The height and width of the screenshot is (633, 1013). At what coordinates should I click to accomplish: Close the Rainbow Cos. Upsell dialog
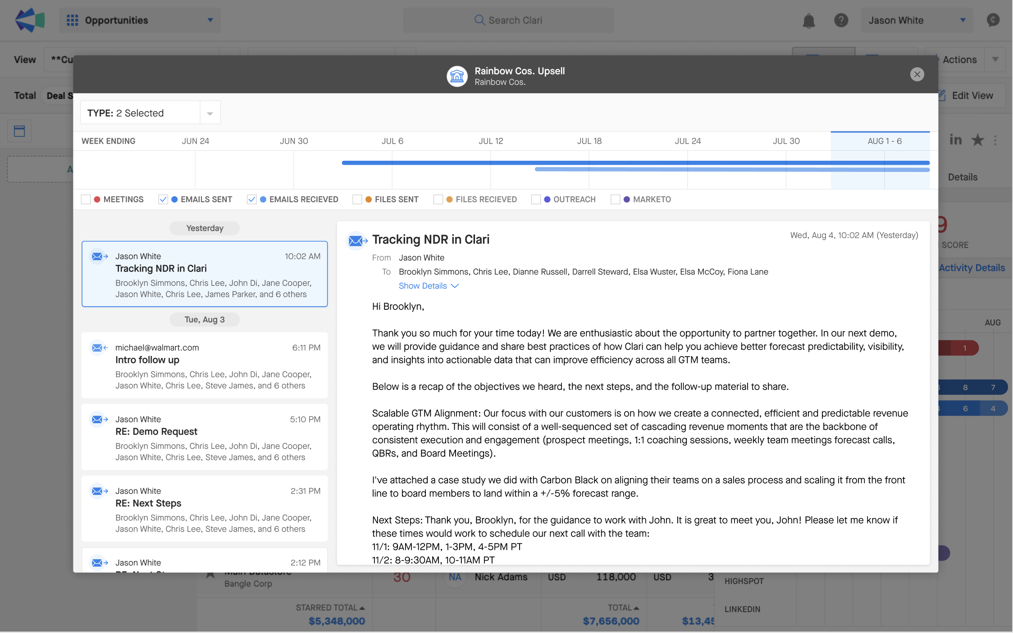pos(917,74)
